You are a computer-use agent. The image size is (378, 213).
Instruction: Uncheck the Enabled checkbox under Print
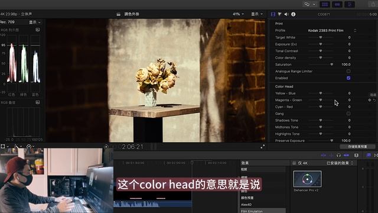(x=348, y=78)
